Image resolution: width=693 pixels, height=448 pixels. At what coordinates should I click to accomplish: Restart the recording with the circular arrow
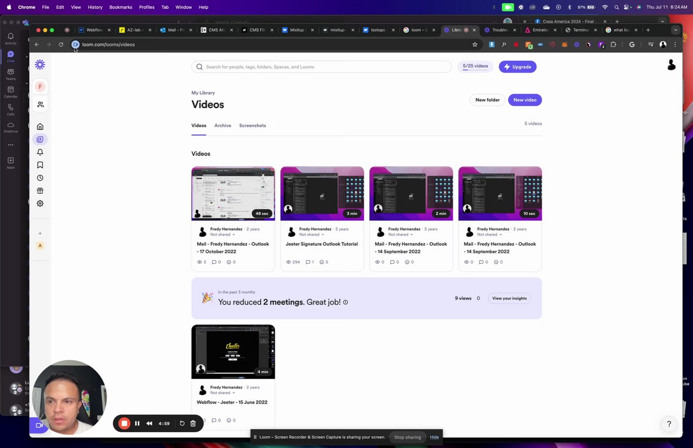click(x=182, y=424)
